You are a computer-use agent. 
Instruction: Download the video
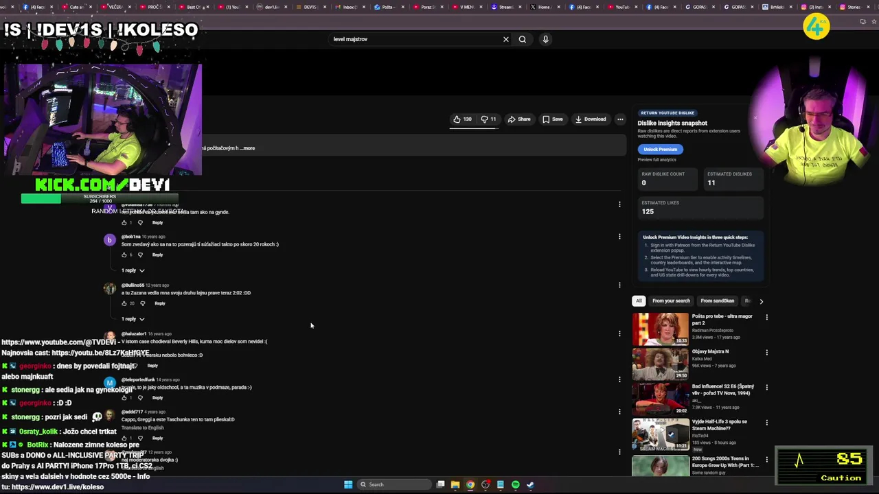click(591, 119)
